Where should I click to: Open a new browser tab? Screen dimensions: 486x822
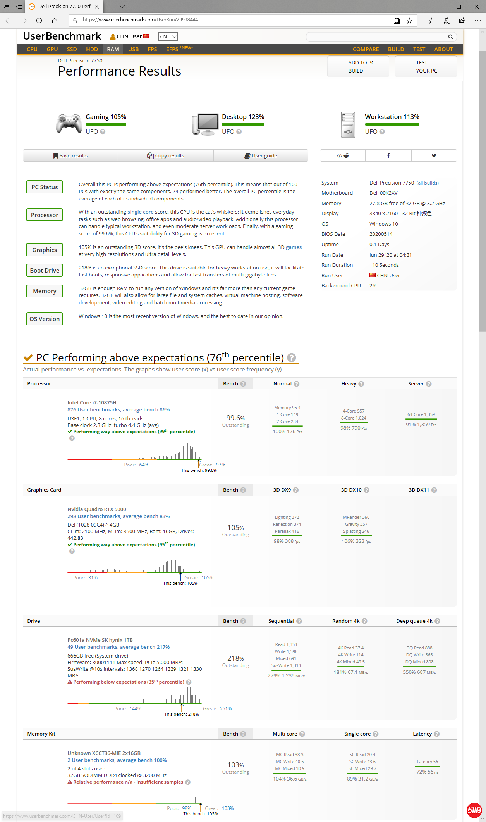(x=110, y=7)
